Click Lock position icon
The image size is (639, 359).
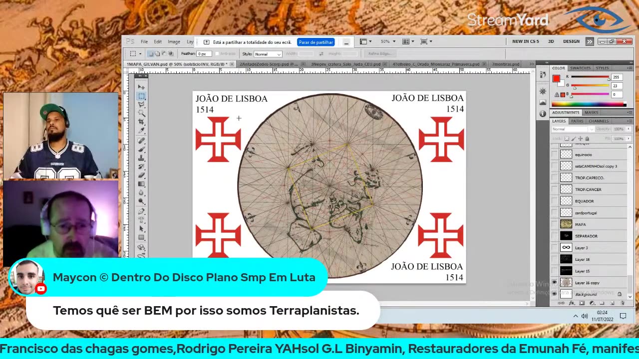580,139
